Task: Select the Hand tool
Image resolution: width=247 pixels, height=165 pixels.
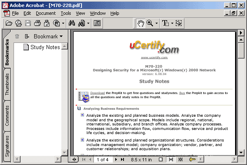Action: pyautogui.click(x=141, y=24)
